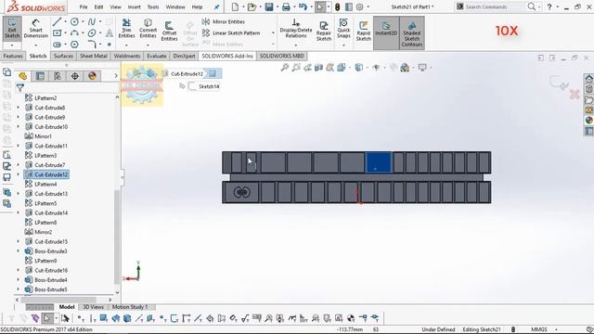594x334 pixels.
Task: Click the Save icon in title toolbar
Action: click(269, 6)
